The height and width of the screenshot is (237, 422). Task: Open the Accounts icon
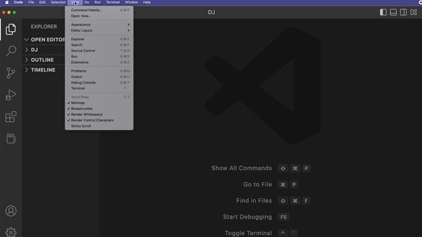click(x=11, y=211)
